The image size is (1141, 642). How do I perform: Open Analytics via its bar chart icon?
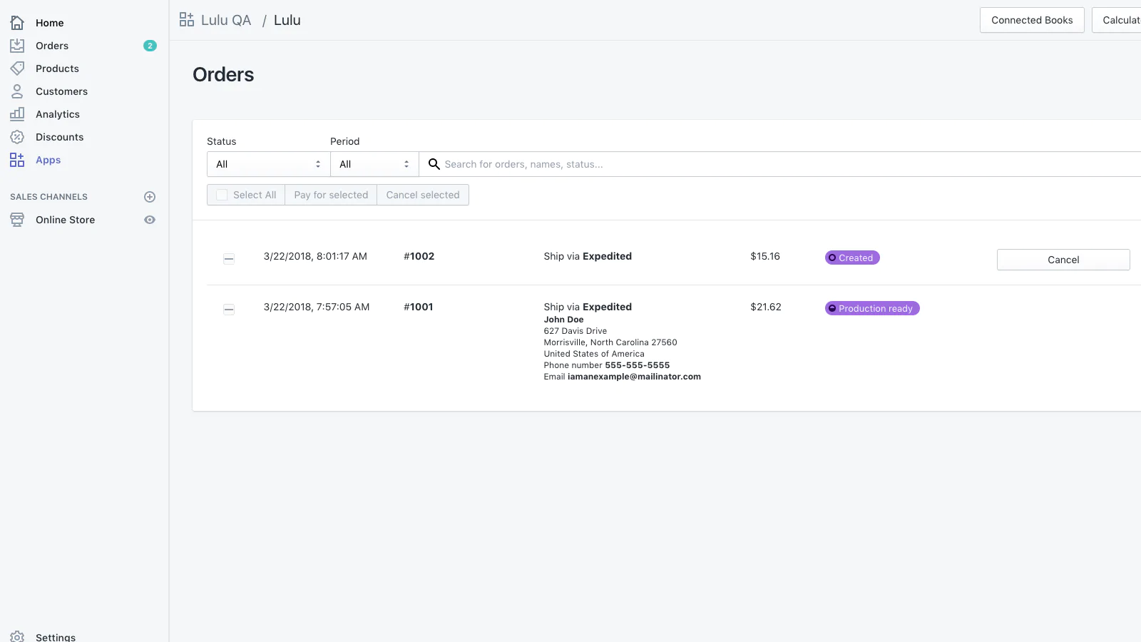point(17,114)
